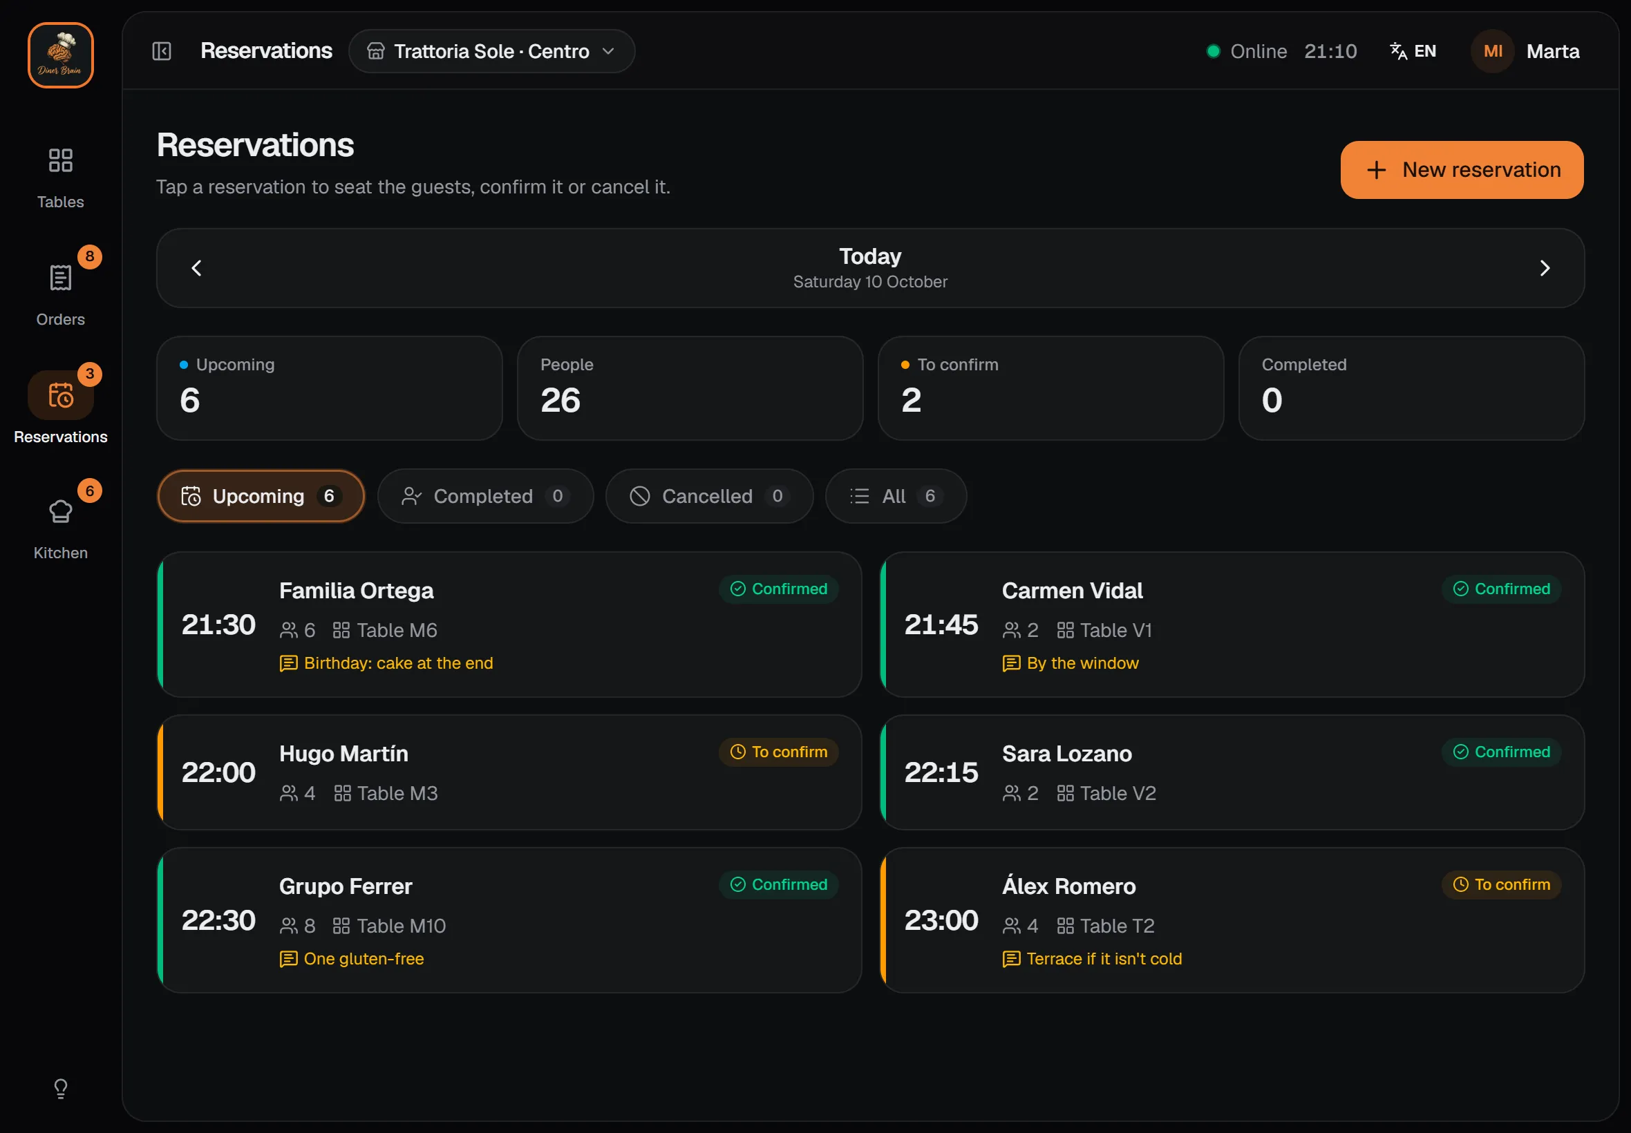This screenshot has width=1631, height=1133.
Task: Select the Cancelled filter tab
Action: click(x=708, y=496)
